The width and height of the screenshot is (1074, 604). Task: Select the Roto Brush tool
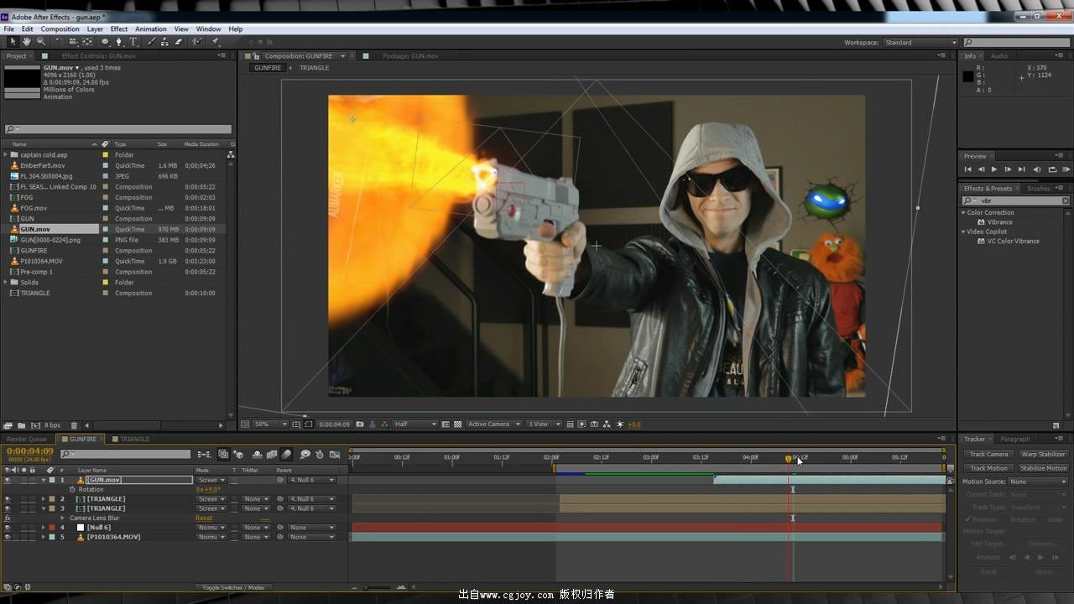coord(196,42)
